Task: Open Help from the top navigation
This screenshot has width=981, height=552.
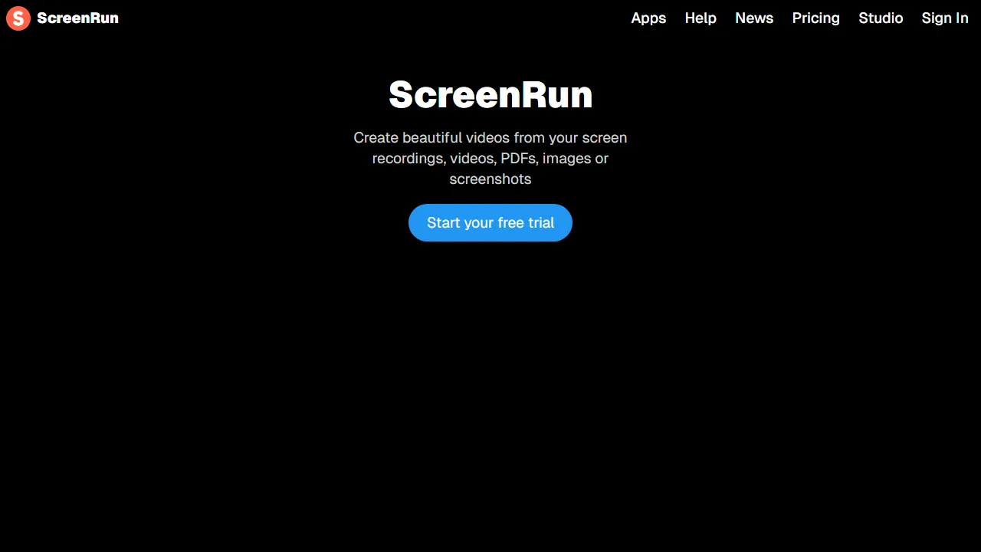Action: 700,18
